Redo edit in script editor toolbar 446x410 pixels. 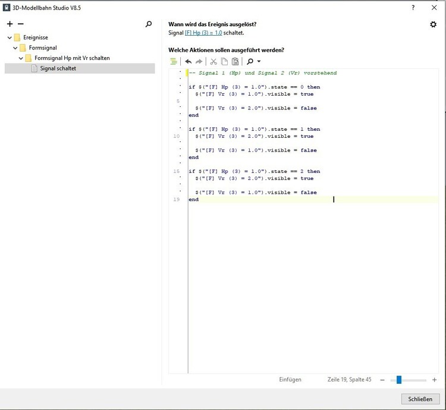tap(199, 61)
